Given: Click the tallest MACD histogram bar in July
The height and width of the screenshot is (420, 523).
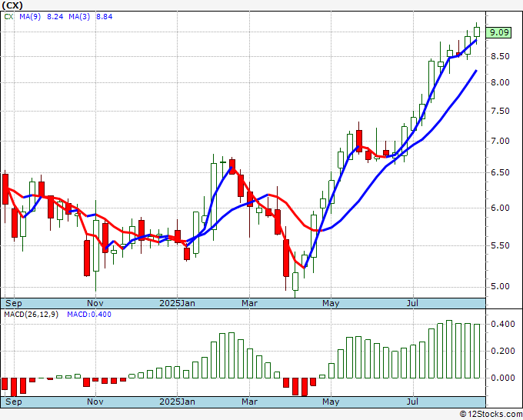Looking at the screenshot, I should tap(449, 349).
